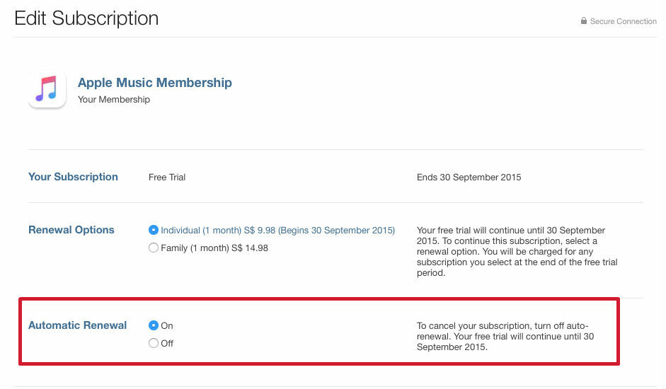Screen dimensions: 666x389
Task: Click the cancel subscription instructions paragraph
Action: pos(505,337)
